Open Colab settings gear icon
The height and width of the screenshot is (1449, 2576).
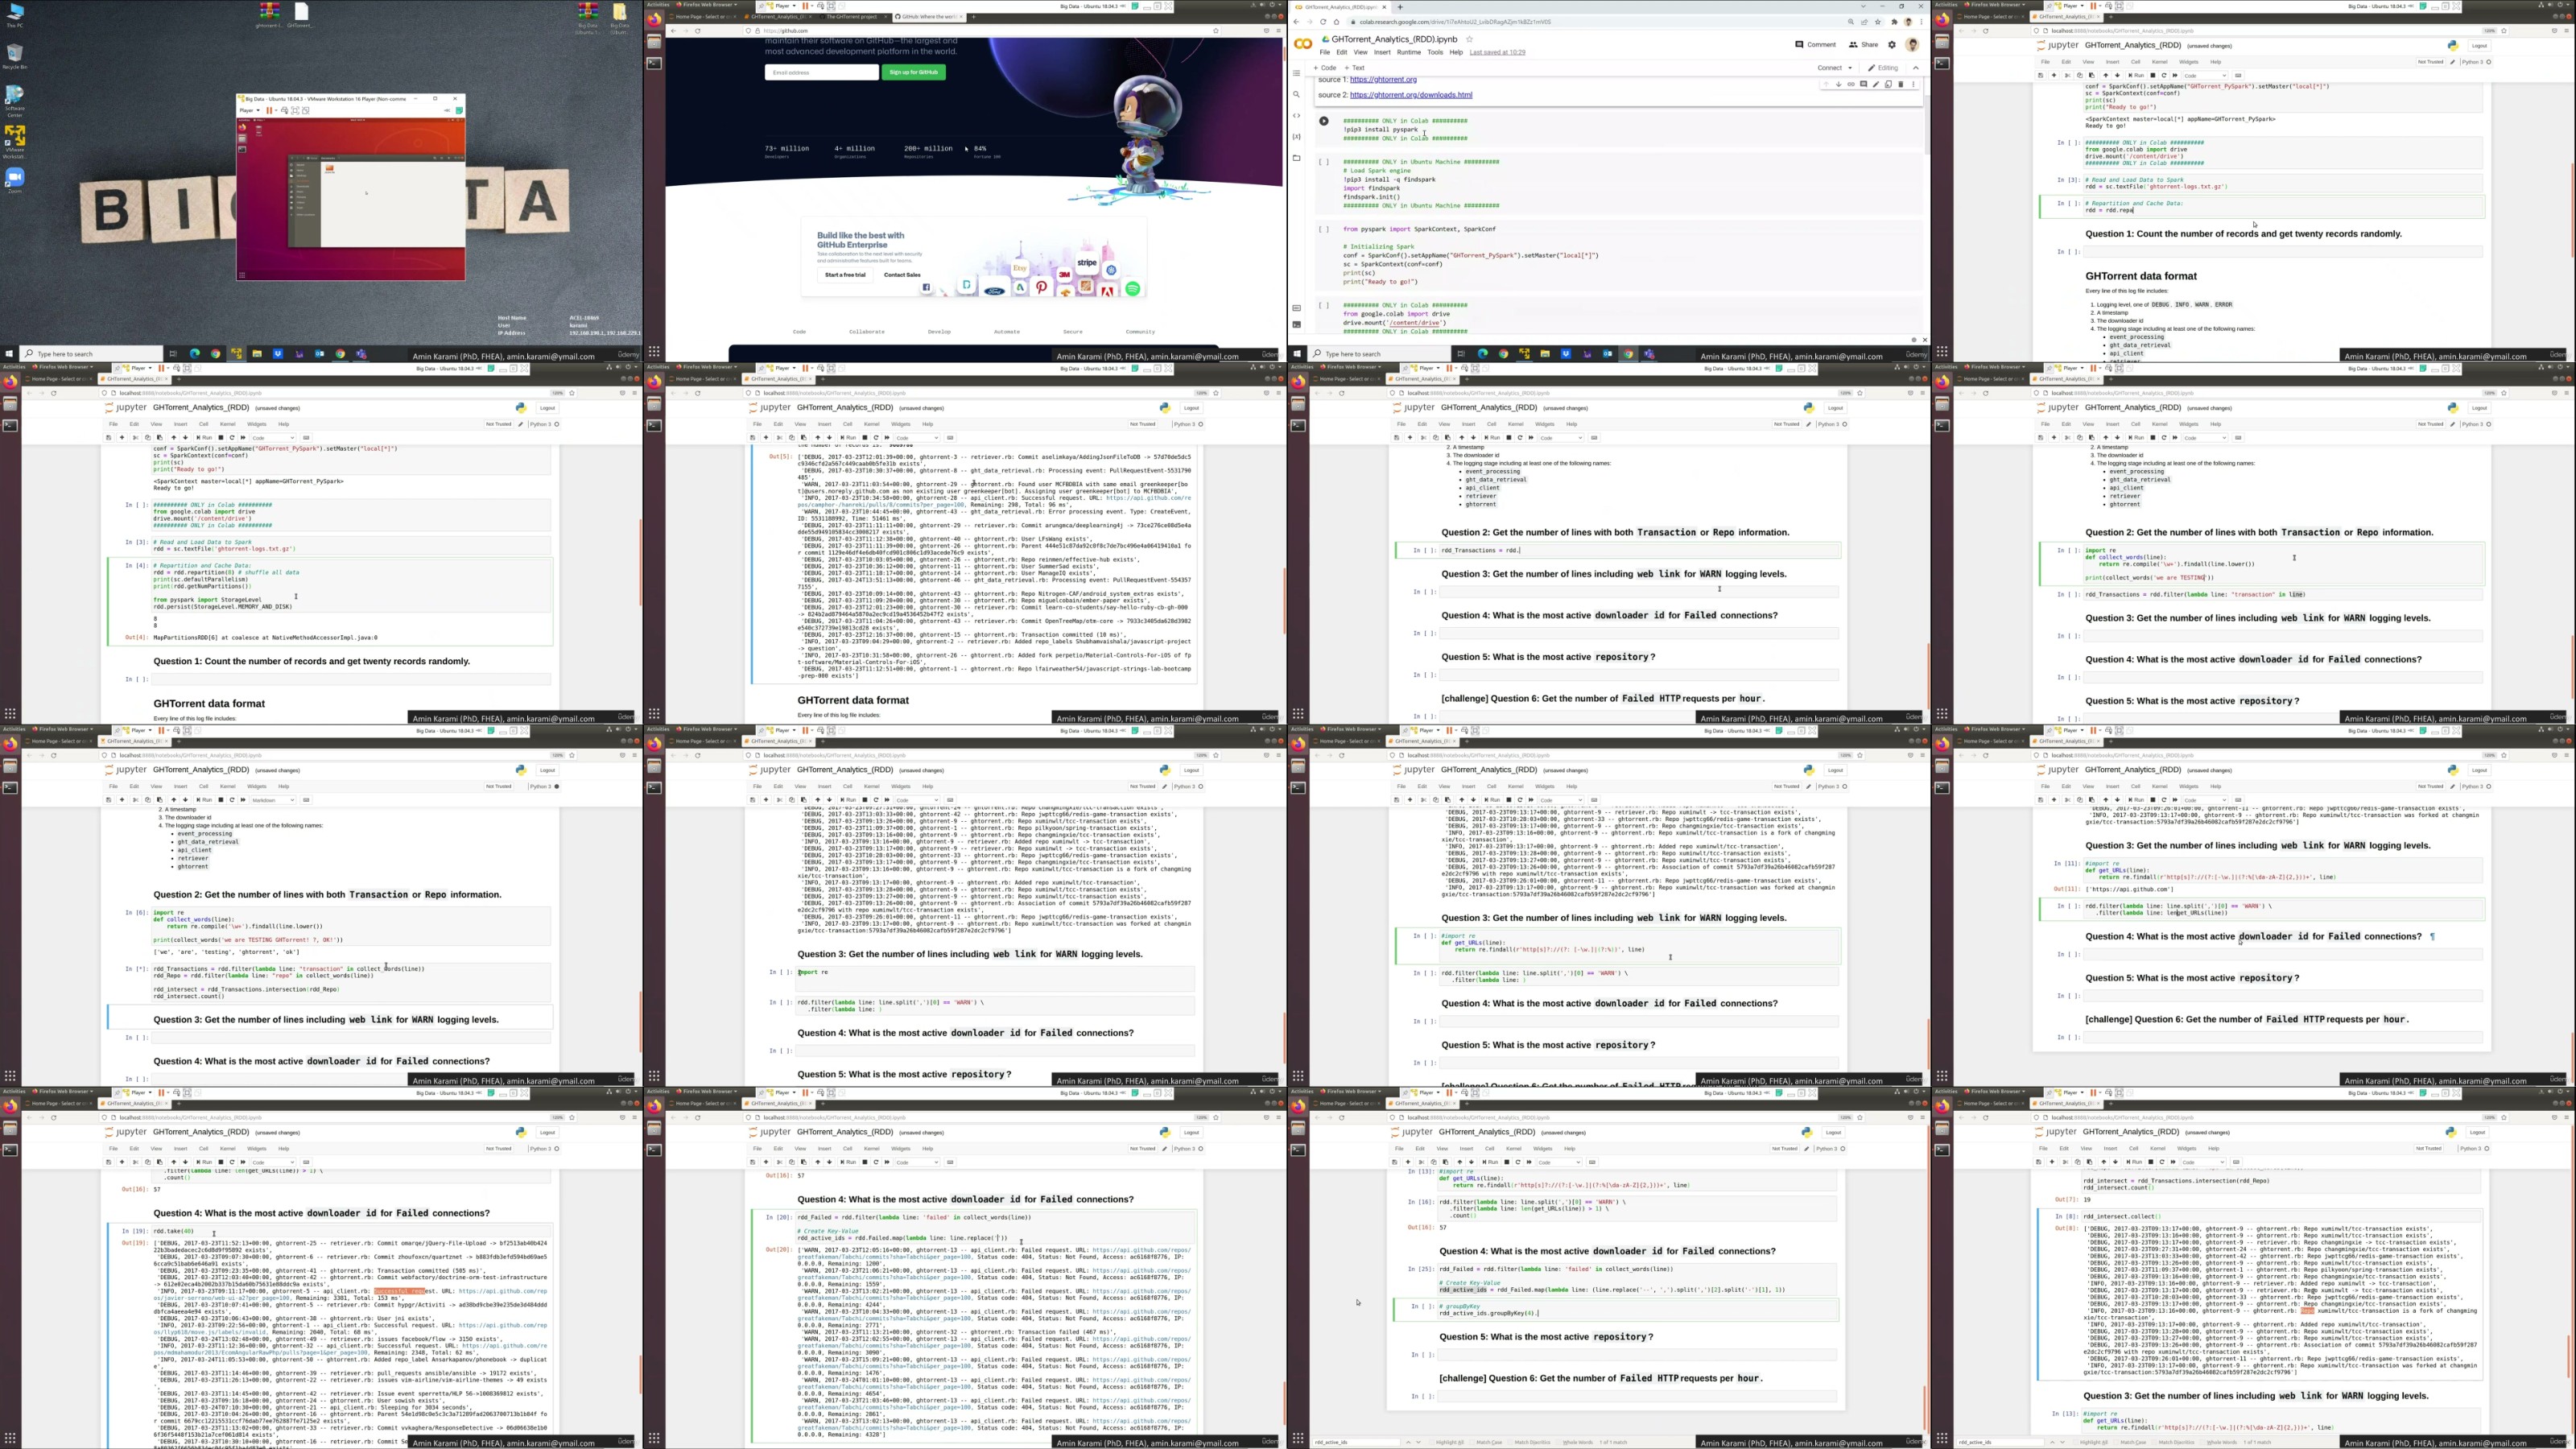(x=1891, y=44)
